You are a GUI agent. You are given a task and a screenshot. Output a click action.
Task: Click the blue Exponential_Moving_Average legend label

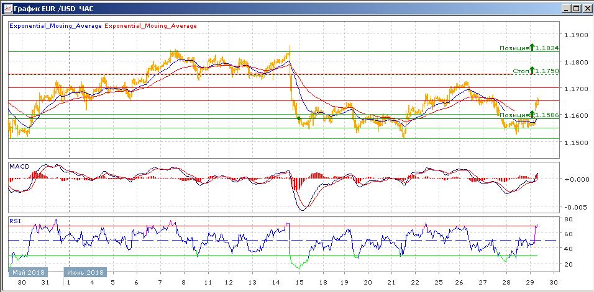click(55, 26)
